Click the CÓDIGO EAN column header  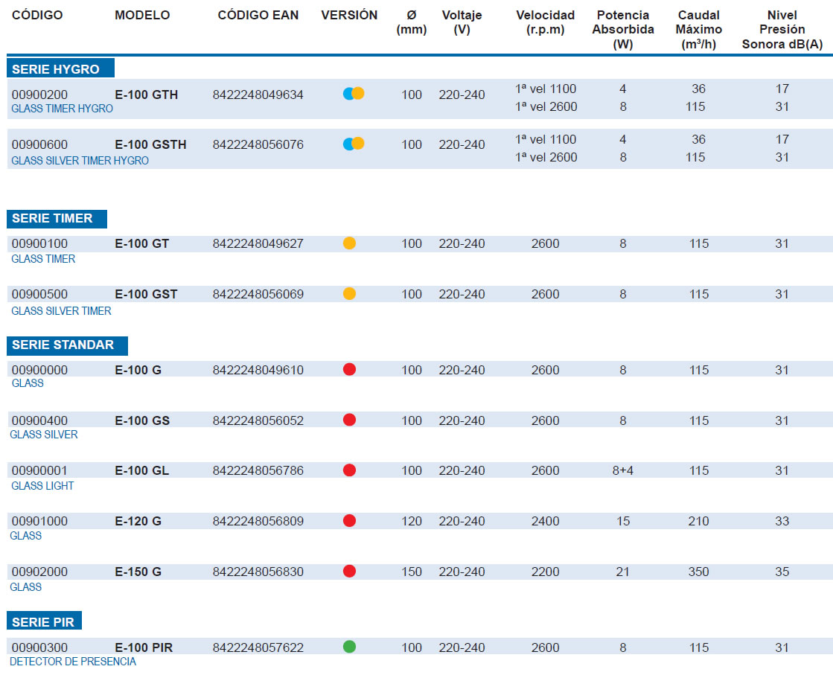258,16
